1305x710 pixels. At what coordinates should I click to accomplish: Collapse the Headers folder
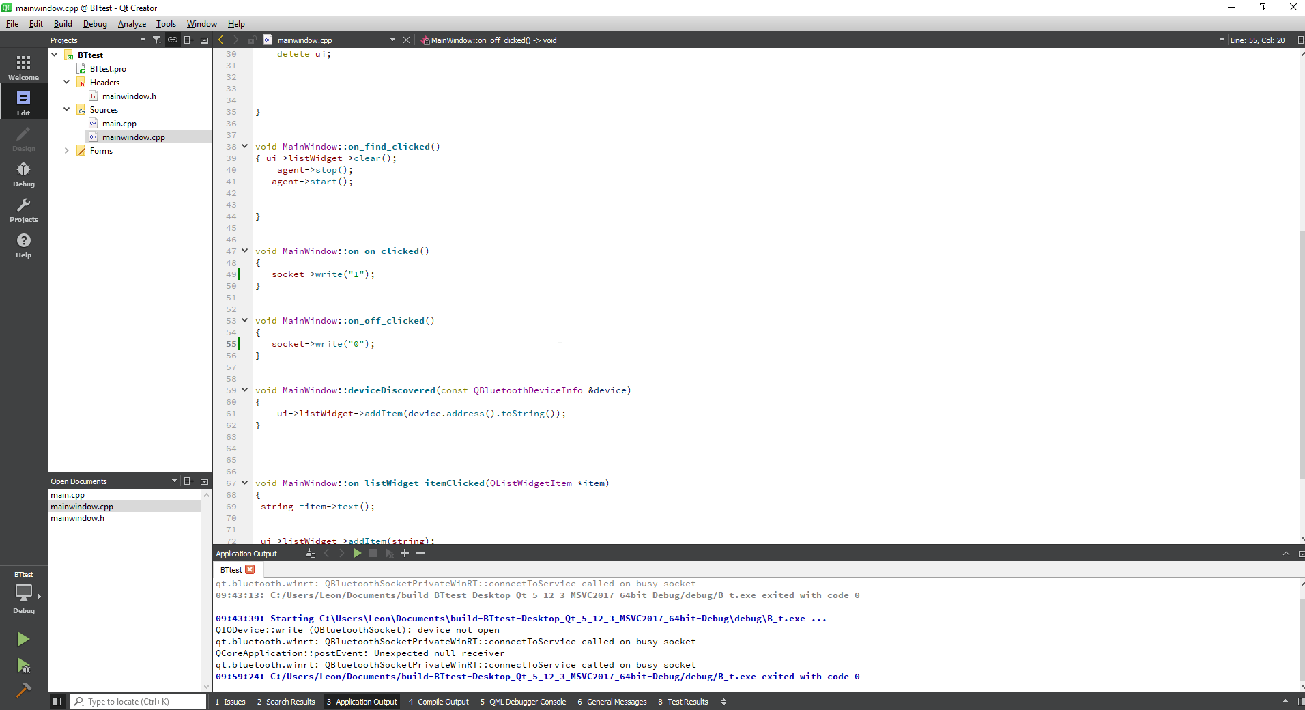tap(67, 82)
